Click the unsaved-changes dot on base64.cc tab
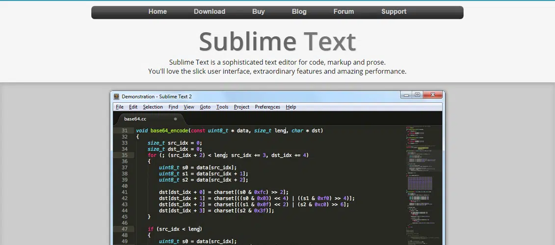This screenshot has width=555, height=245. pos(176,119)
